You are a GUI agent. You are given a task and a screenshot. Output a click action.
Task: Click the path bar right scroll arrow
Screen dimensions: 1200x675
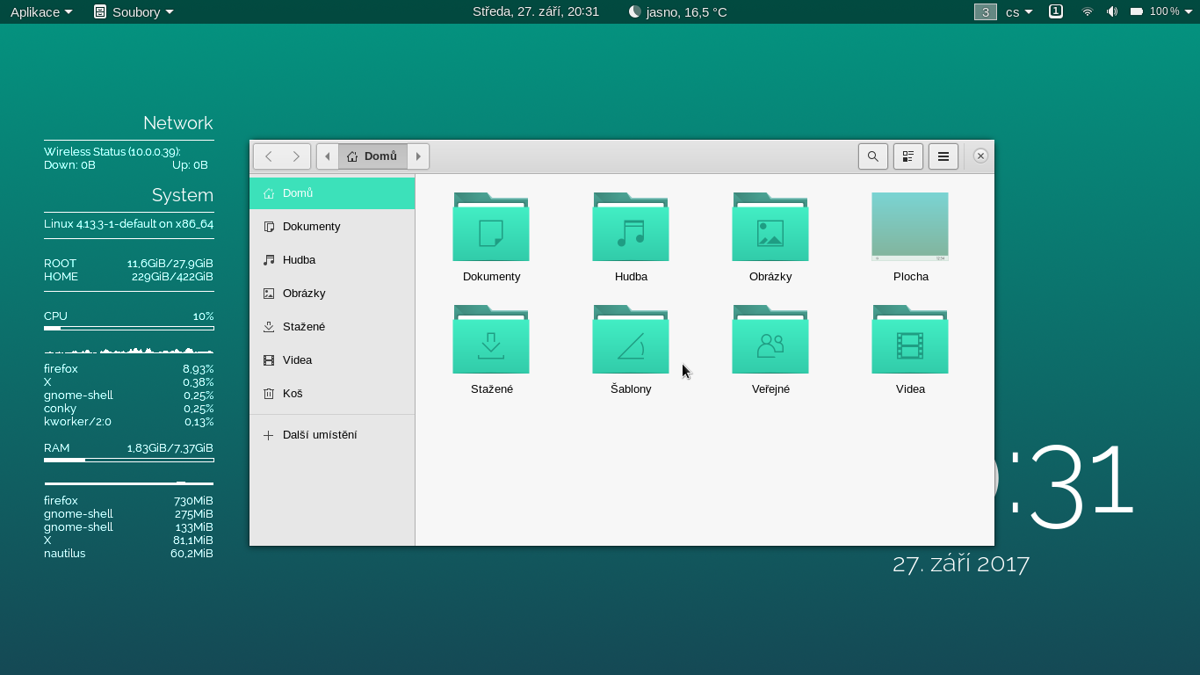(x=418, y=156)
